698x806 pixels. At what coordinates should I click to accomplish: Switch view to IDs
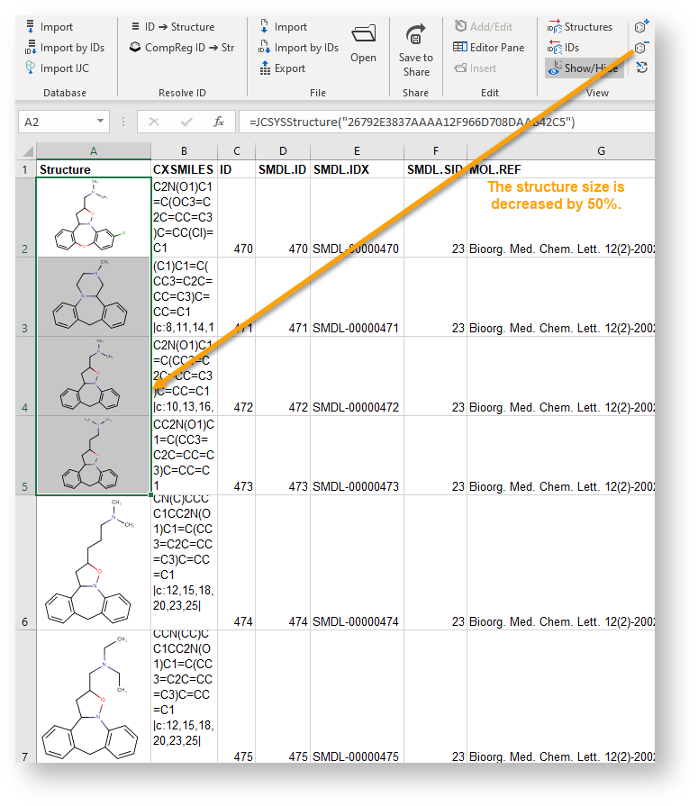point(564,48)
